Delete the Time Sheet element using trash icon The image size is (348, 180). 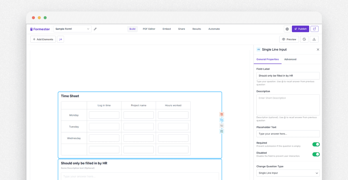(222, 114)
